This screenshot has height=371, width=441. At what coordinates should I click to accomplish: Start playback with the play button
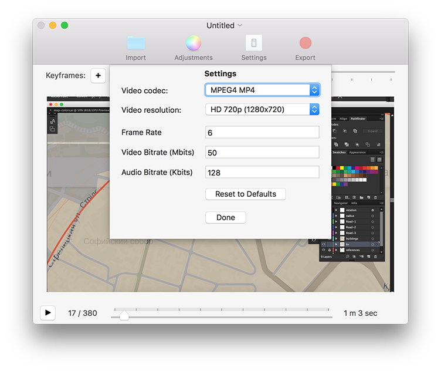click(48, 313)
